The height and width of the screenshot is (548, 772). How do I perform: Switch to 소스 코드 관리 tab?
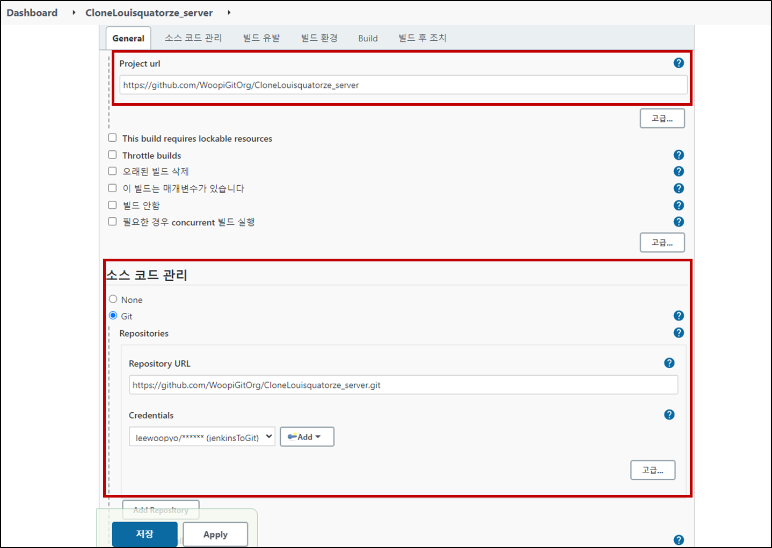[193, 38]
